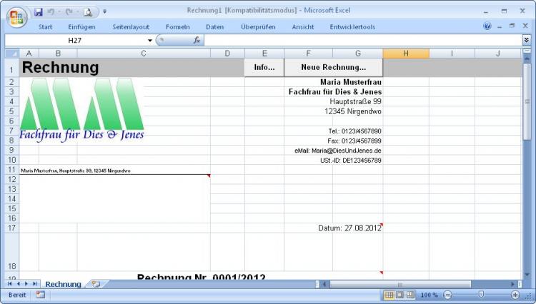Open Customize Quick Access Toolbar dropdown
The height and width of the screenshot is (304, 536).
point(104,11)
